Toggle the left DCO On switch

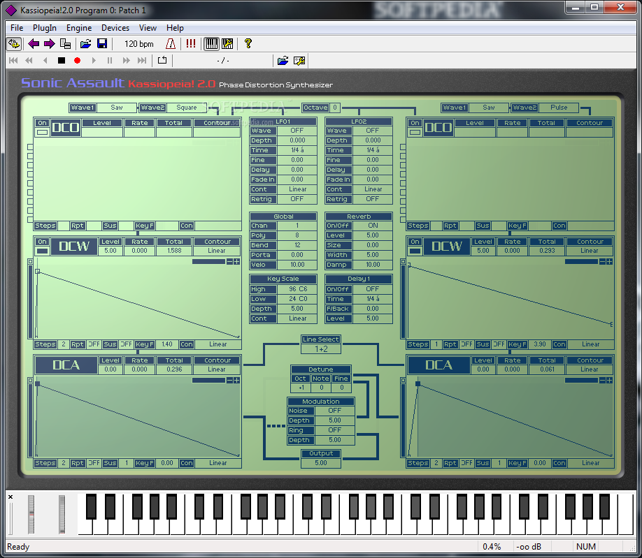pyautogui.click(x=42, y=132)
